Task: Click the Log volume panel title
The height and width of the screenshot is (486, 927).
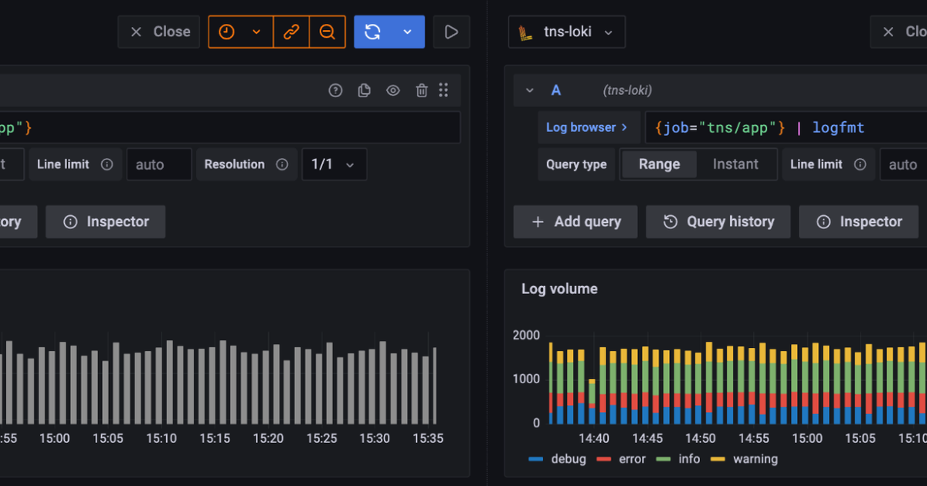Action: [x=559, y=289]
